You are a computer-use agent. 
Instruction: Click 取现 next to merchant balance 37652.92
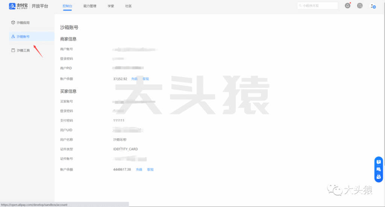click(146, 79)
